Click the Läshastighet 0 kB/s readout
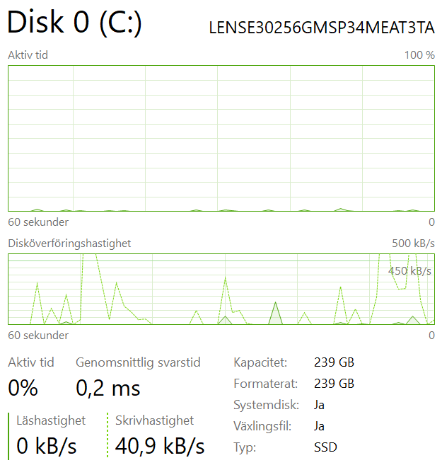Screen dimensions: 442x470 (47, 446)
